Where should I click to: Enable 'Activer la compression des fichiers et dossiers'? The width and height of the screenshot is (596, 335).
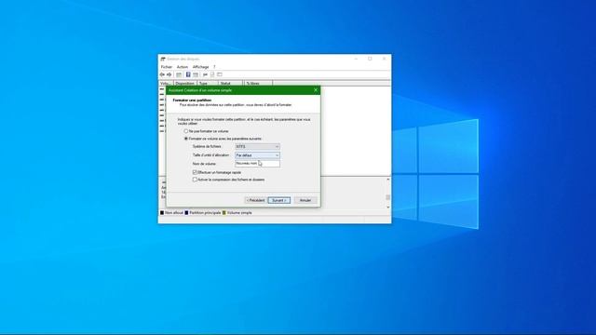click(x=195, y=180)
